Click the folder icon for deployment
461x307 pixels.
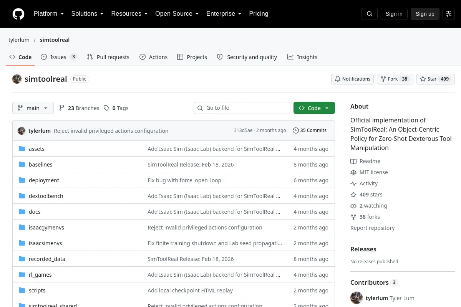point(22,180)
